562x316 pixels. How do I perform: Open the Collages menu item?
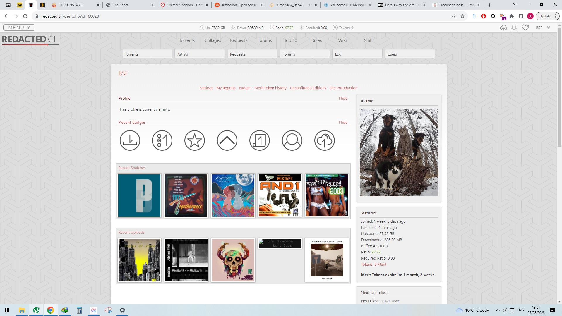(x=213, y=40)
